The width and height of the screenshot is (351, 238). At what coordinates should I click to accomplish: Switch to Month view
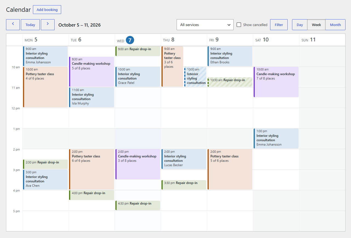click(x=335, y=25)
